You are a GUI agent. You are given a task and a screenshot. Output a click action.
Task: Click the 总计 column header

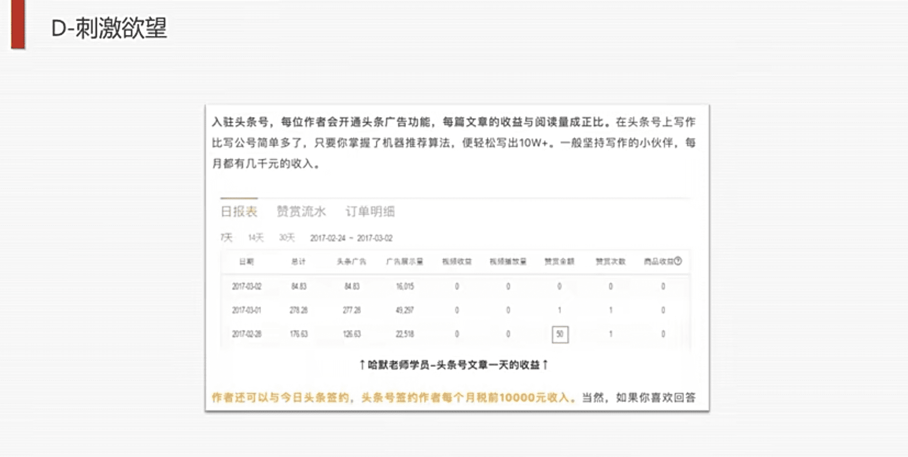click(298, 261)
